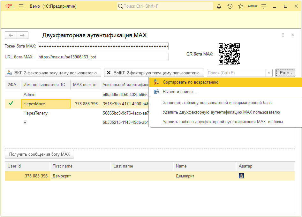This screenshot has height=217, width=302.
Task: Go forward with right arrow
Action: (23, 35)
